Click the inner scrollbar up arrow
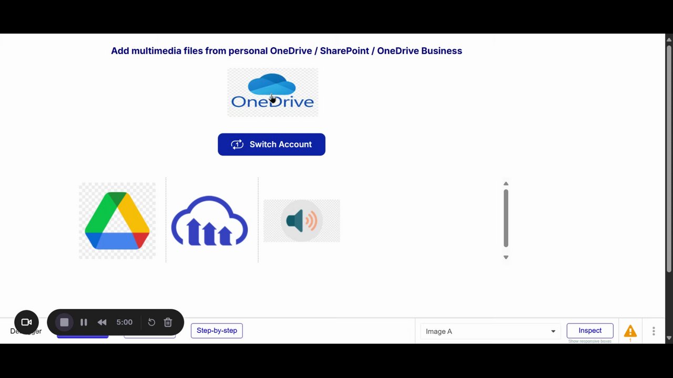The height and width of the screenshot is (378, 673). tap(506, 184)
